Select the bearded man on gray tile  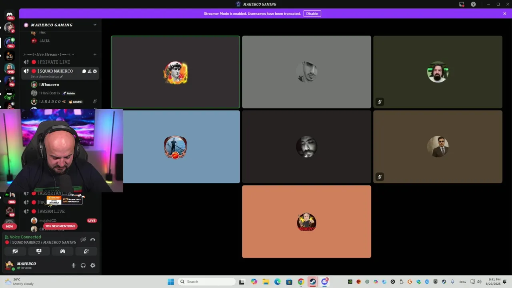click(x=306, y=72)
